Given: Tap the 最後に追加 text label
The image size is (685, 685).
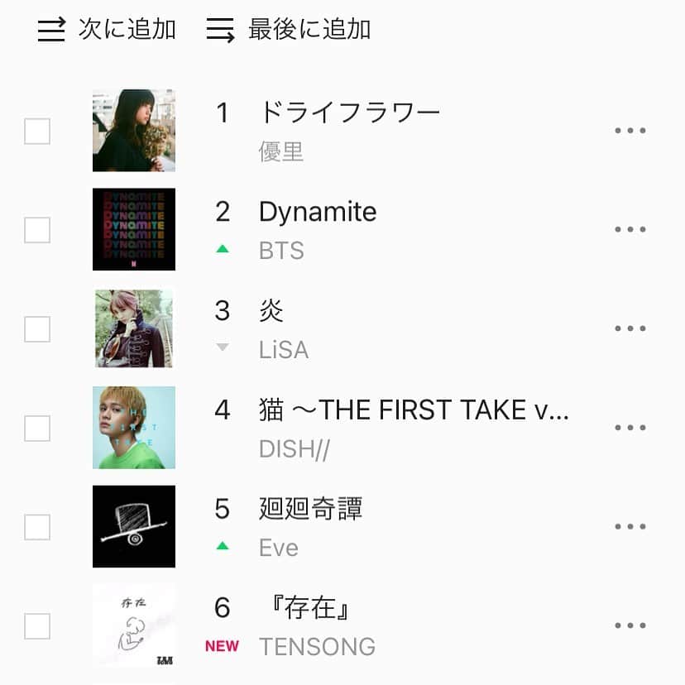Looking at the screenshot, I should coord(309,30).
